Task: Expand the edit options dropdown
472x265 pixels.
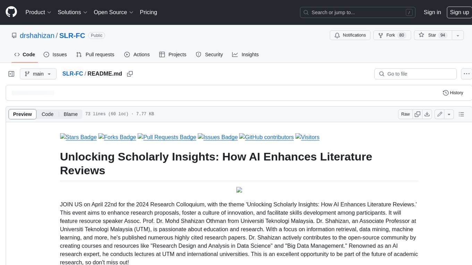Action: [449, 114]
